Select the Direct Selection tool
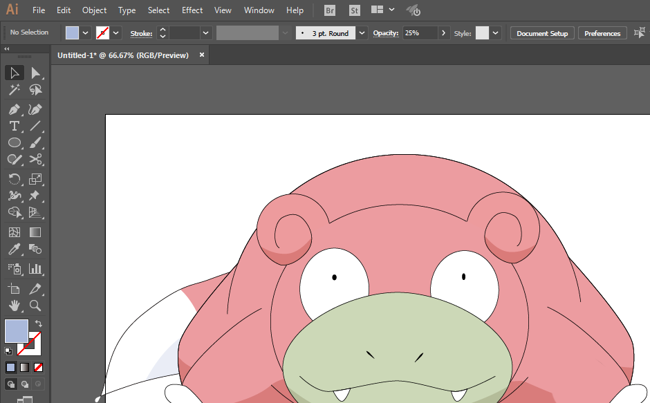The height and width of the screenshot is (403, 650). (35, 73)
